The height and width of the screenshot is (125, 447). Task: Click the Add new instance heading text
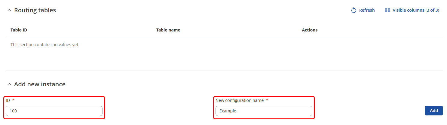40,85
